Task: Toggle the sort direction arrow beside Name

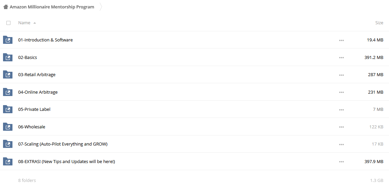Action: (x=35, y=23)
